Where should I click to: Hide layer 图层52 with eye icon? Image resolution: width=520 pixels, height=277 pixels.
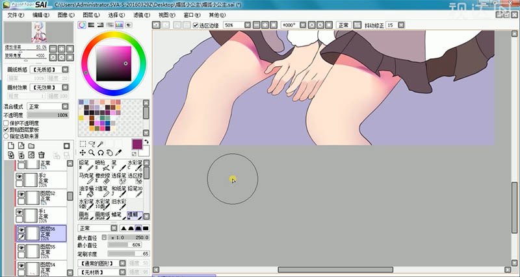pos(21,194)
